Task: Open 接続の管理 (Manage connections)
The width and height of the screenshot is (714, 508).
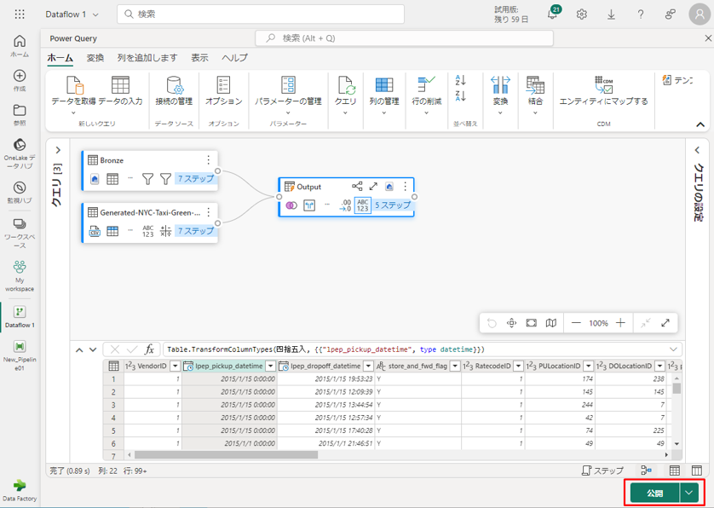Action: [174, 90]
